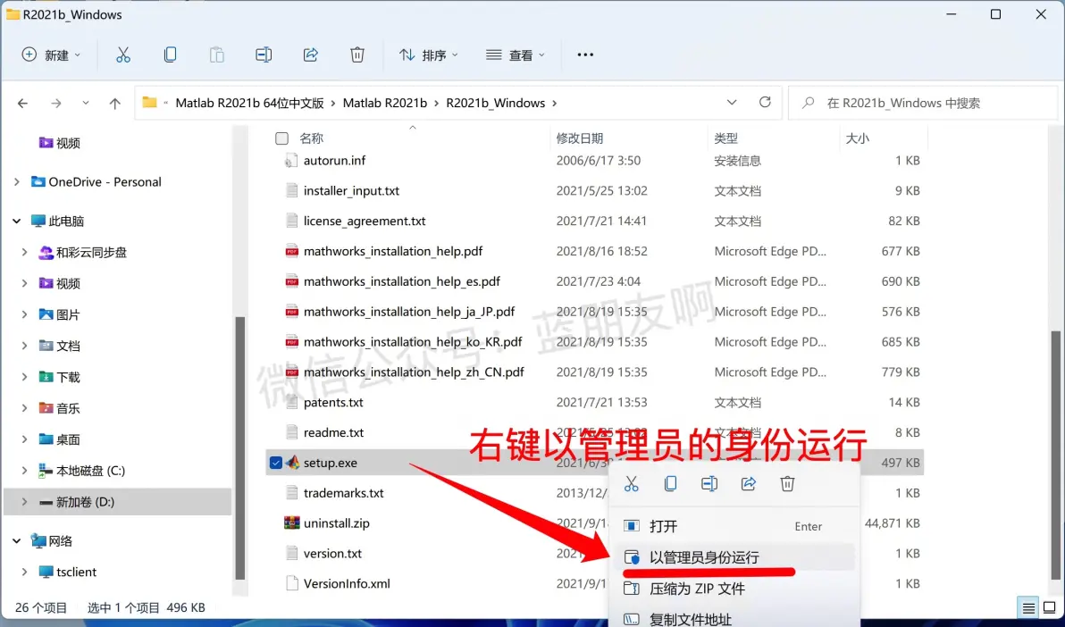Select the file mathworks_installation_help_zh_CN.pdf
Viewport: 1065px width, 627px height.
tap(414, 372)
